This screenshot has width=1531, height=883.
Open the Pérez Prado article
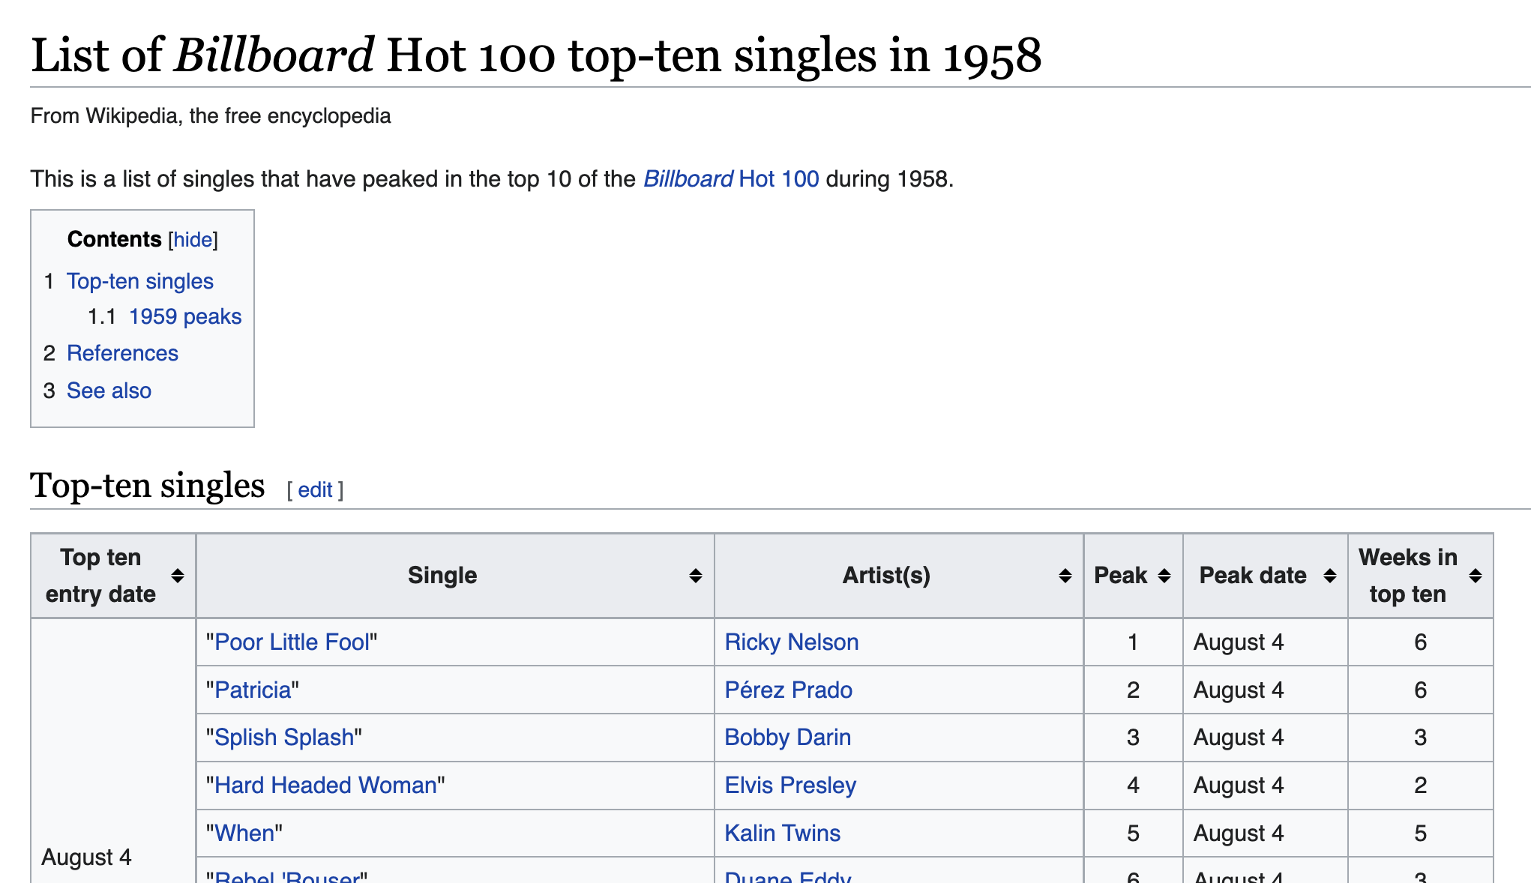788,690
